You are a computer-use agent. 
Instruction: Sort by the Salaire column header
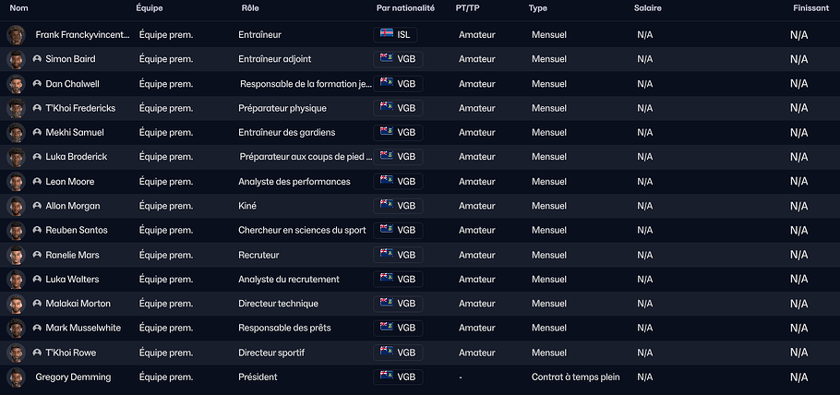tap(647, 8)
